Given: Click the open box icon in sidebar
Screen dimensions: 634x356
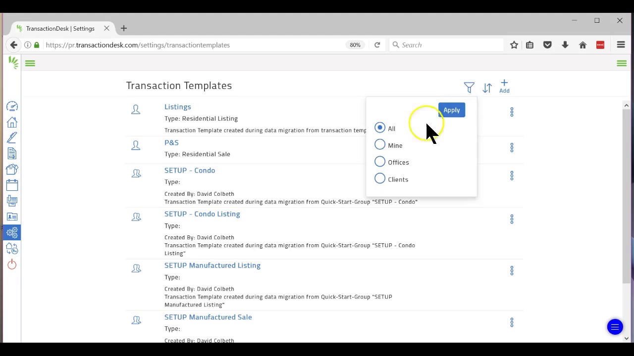Looking at the screenshot, I should [12, 169].
